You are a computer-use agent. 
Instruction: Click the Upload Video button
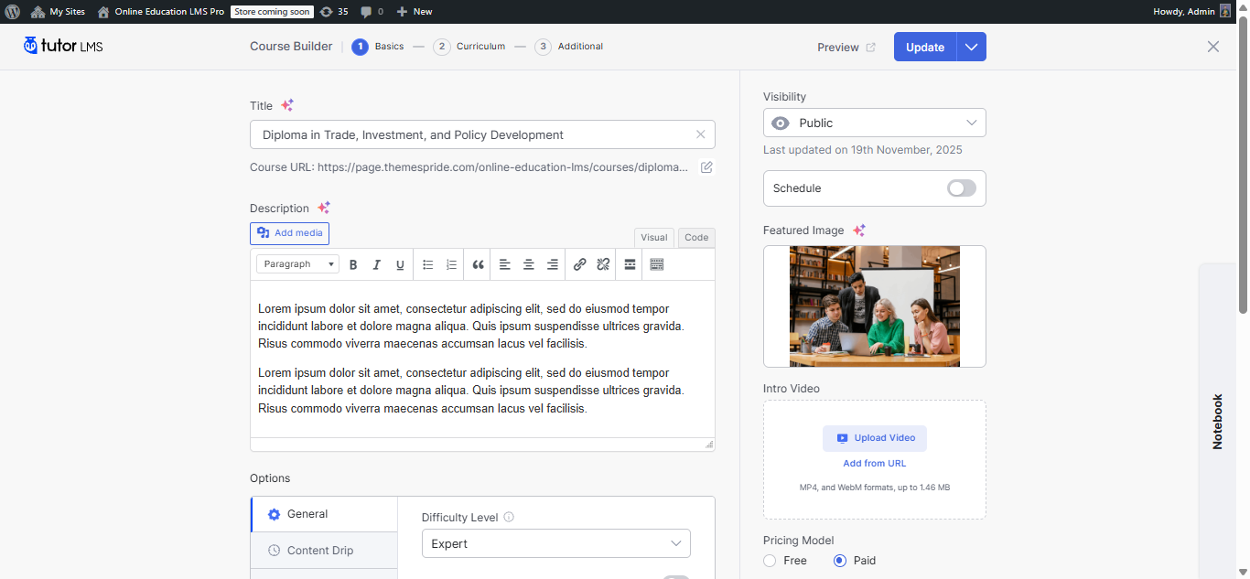pyautogui.click(x=874, y=438)
